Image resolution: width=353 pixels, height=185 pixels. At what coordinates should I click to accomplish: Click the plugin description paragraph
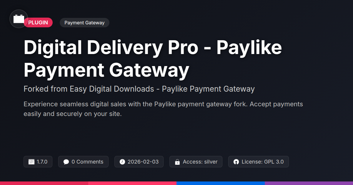163,109
